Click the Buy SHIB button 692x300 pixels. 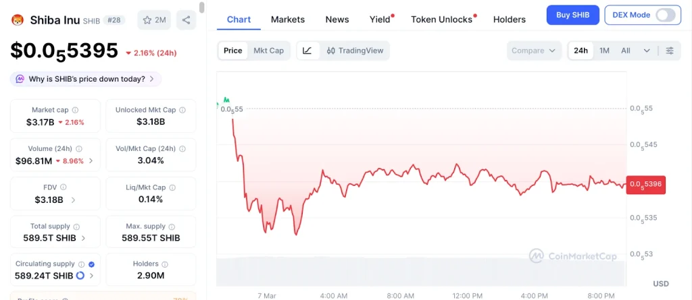(572, 15)
